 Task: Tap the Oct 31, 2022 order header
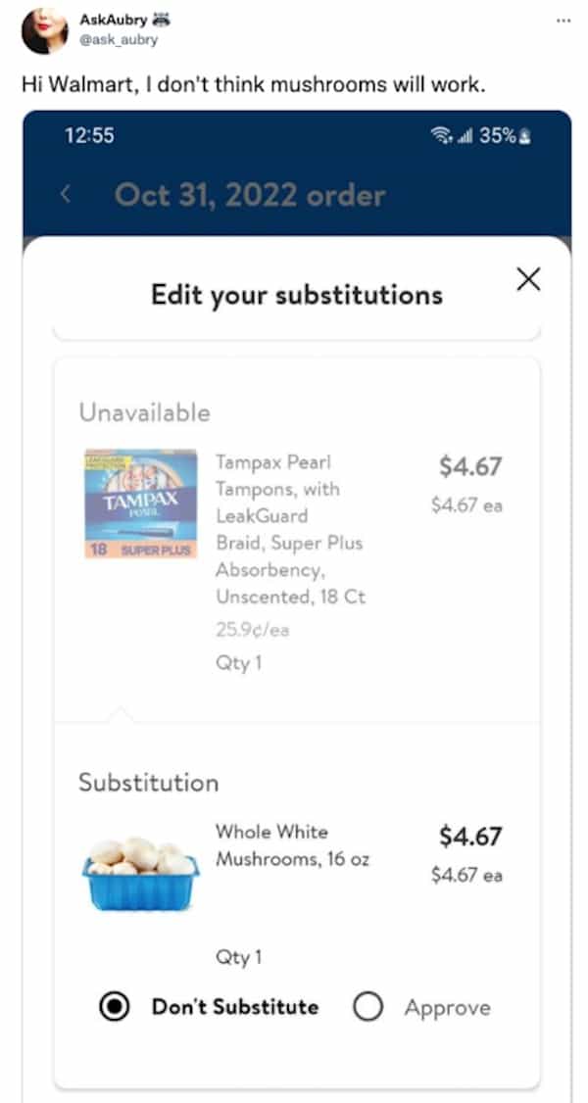[x=250, y=194]
